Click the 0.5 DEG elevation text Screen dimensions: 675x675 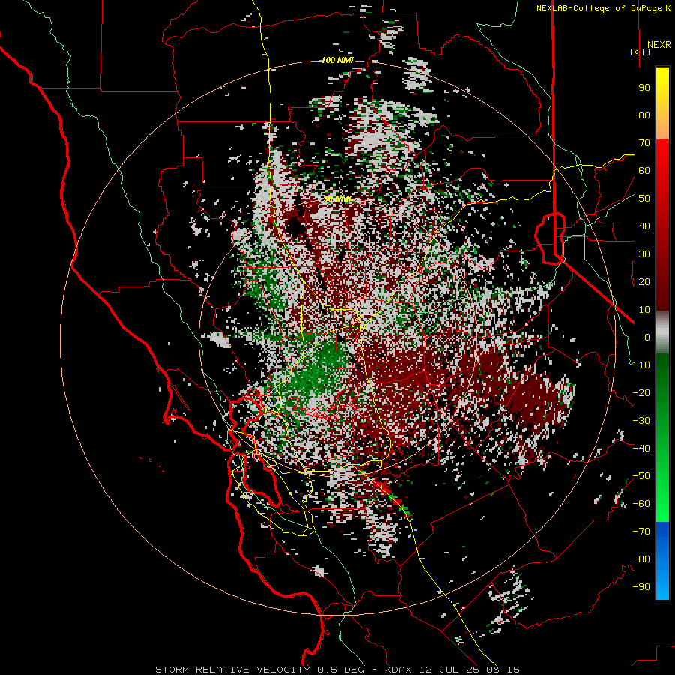(341, 670)
